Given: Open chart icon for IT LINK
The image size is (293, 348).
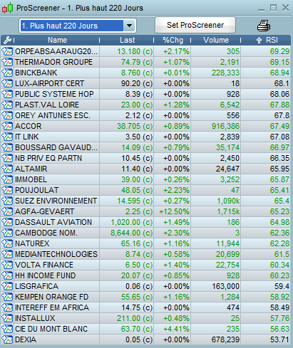Looking at the screenshot, I should pos(7,137).
